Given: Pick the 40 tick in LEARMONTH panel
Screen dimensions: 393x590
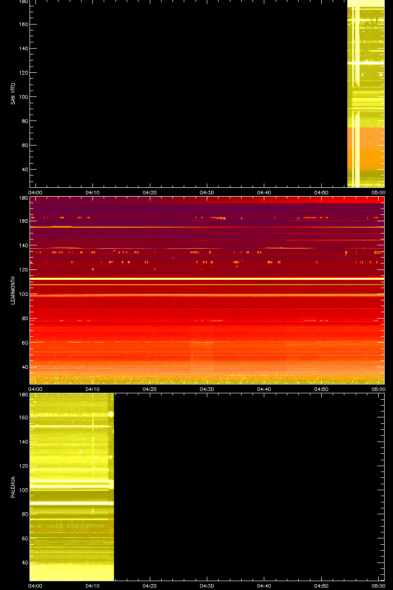Looking at the screenshot, I should point(25,366).
